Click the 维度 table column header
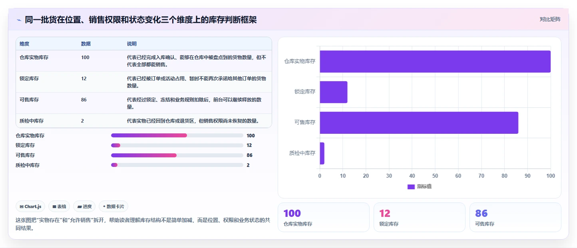577x248 pixels. tap(24, 44)
